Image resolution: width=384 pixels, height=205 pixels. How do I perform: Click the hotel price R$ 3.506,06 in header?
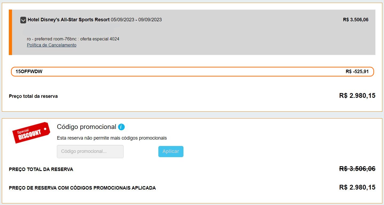click(356, 20)
